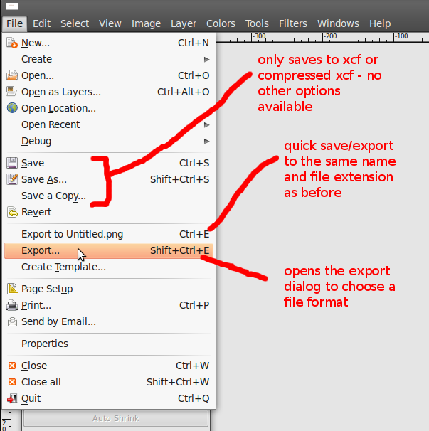Image resolution: width=429 pixels, height=431 pixels.
Task: Open the Edit menu
Action: tap(41, 23)
